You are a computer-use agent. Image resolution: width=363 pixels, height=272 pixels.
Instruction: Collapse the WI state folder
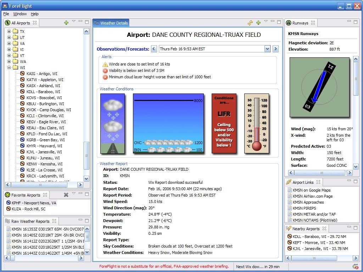(9, 67)
